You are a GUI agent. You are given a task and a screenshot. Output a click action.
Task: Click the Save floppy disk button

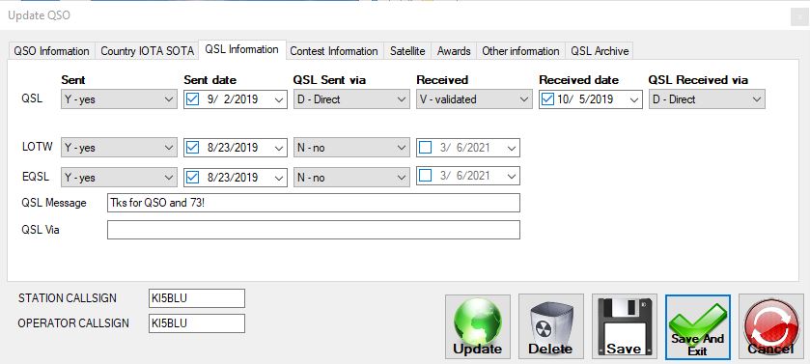pos(624,326)
